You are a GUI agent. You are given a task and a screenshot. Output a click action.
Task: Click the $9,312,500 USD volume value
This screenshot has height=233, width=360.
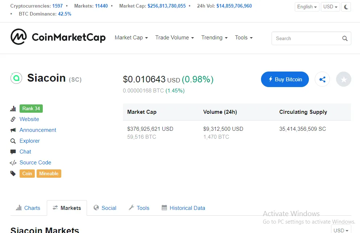[223, 129]
